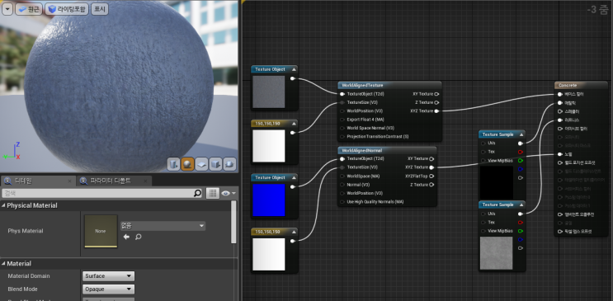
Task: Click the XY Texture output pin of WorldAlignedTexture
Action: (x=436, y=94)
